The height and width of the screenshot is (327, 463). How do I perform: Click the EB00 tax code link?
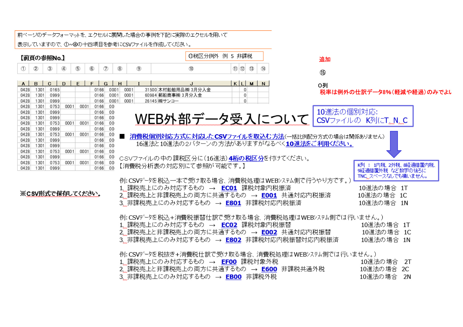click(233, 277)
